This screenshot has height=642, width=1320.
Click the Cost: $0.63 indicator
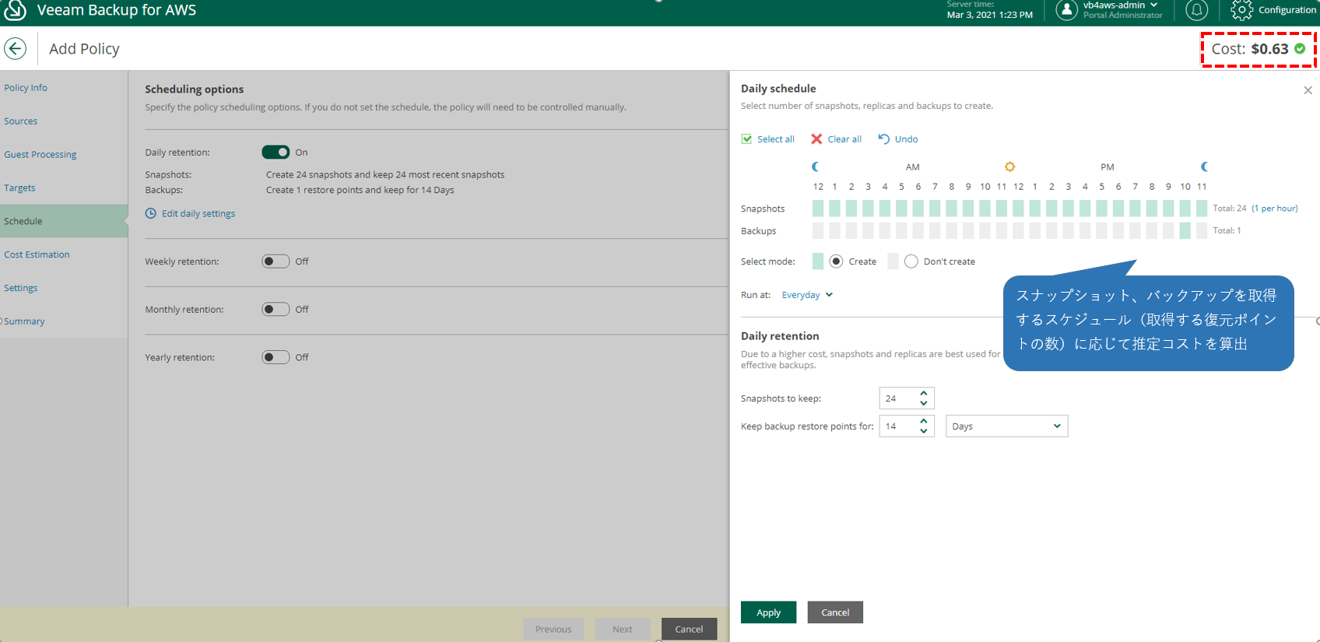(x=1259, y=49)
